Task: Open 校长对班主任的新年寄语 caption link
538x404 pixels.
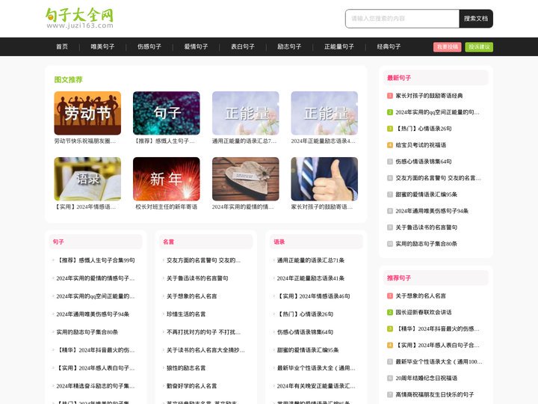Action: point(167,206)
